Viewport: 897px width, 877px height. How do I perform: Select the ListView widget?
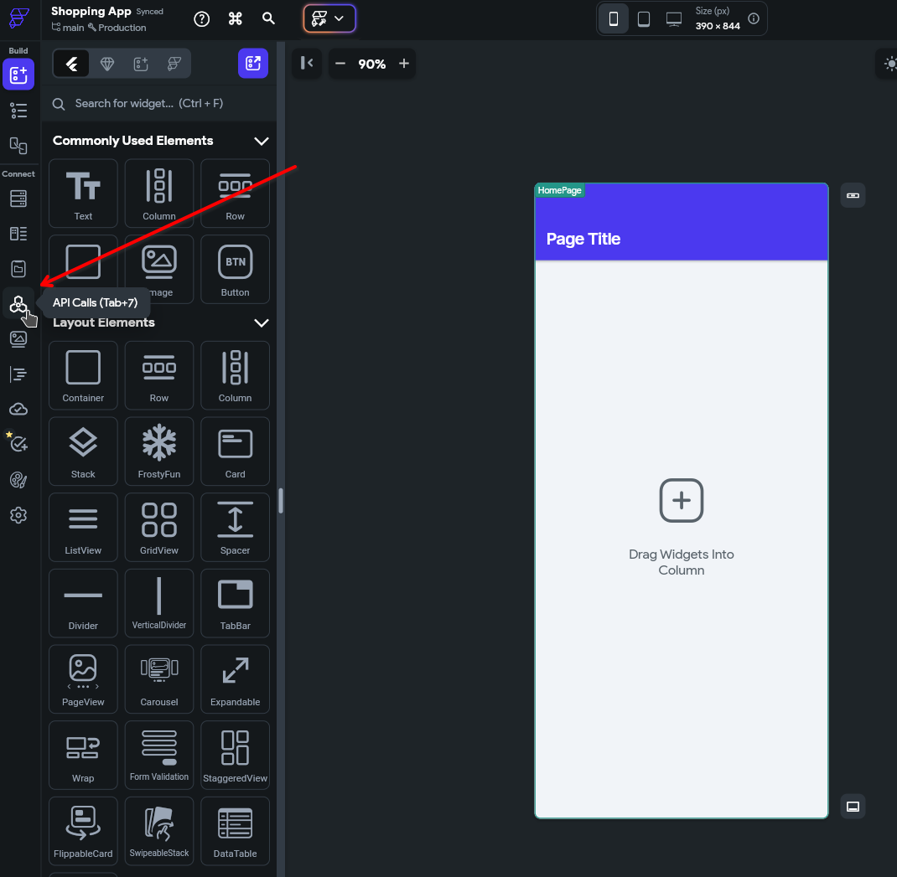click(x=83, y=527)
